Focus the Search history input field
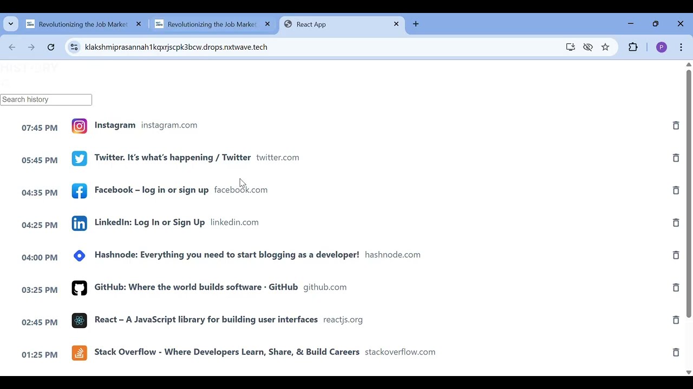Viewport: 693px width, 389px height. (46, 99)
